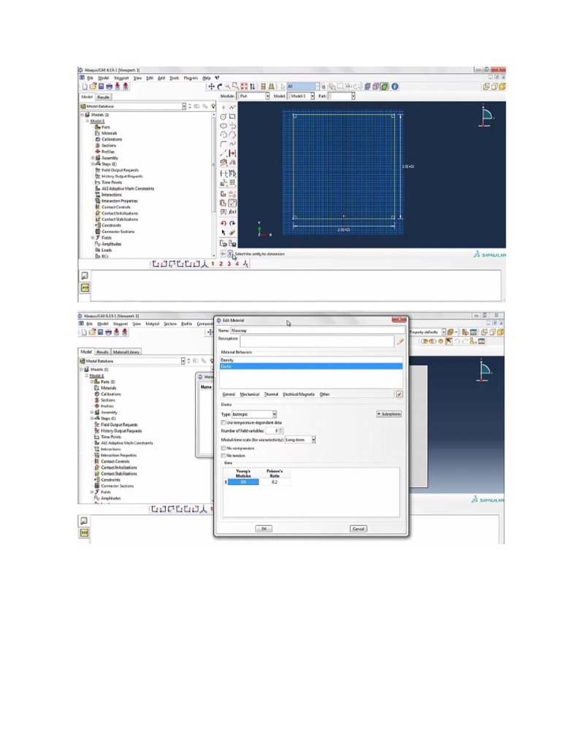This screenshot has width=561, height=748.
Task: Open the Mechanical menu in Edit Material
Action: point(250,394)
